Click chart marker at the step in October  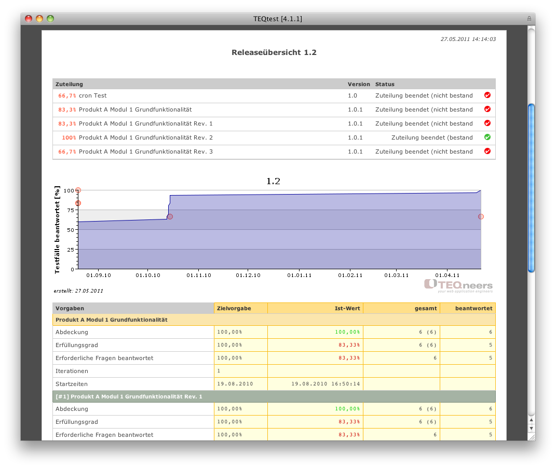[x=170, y=216]
